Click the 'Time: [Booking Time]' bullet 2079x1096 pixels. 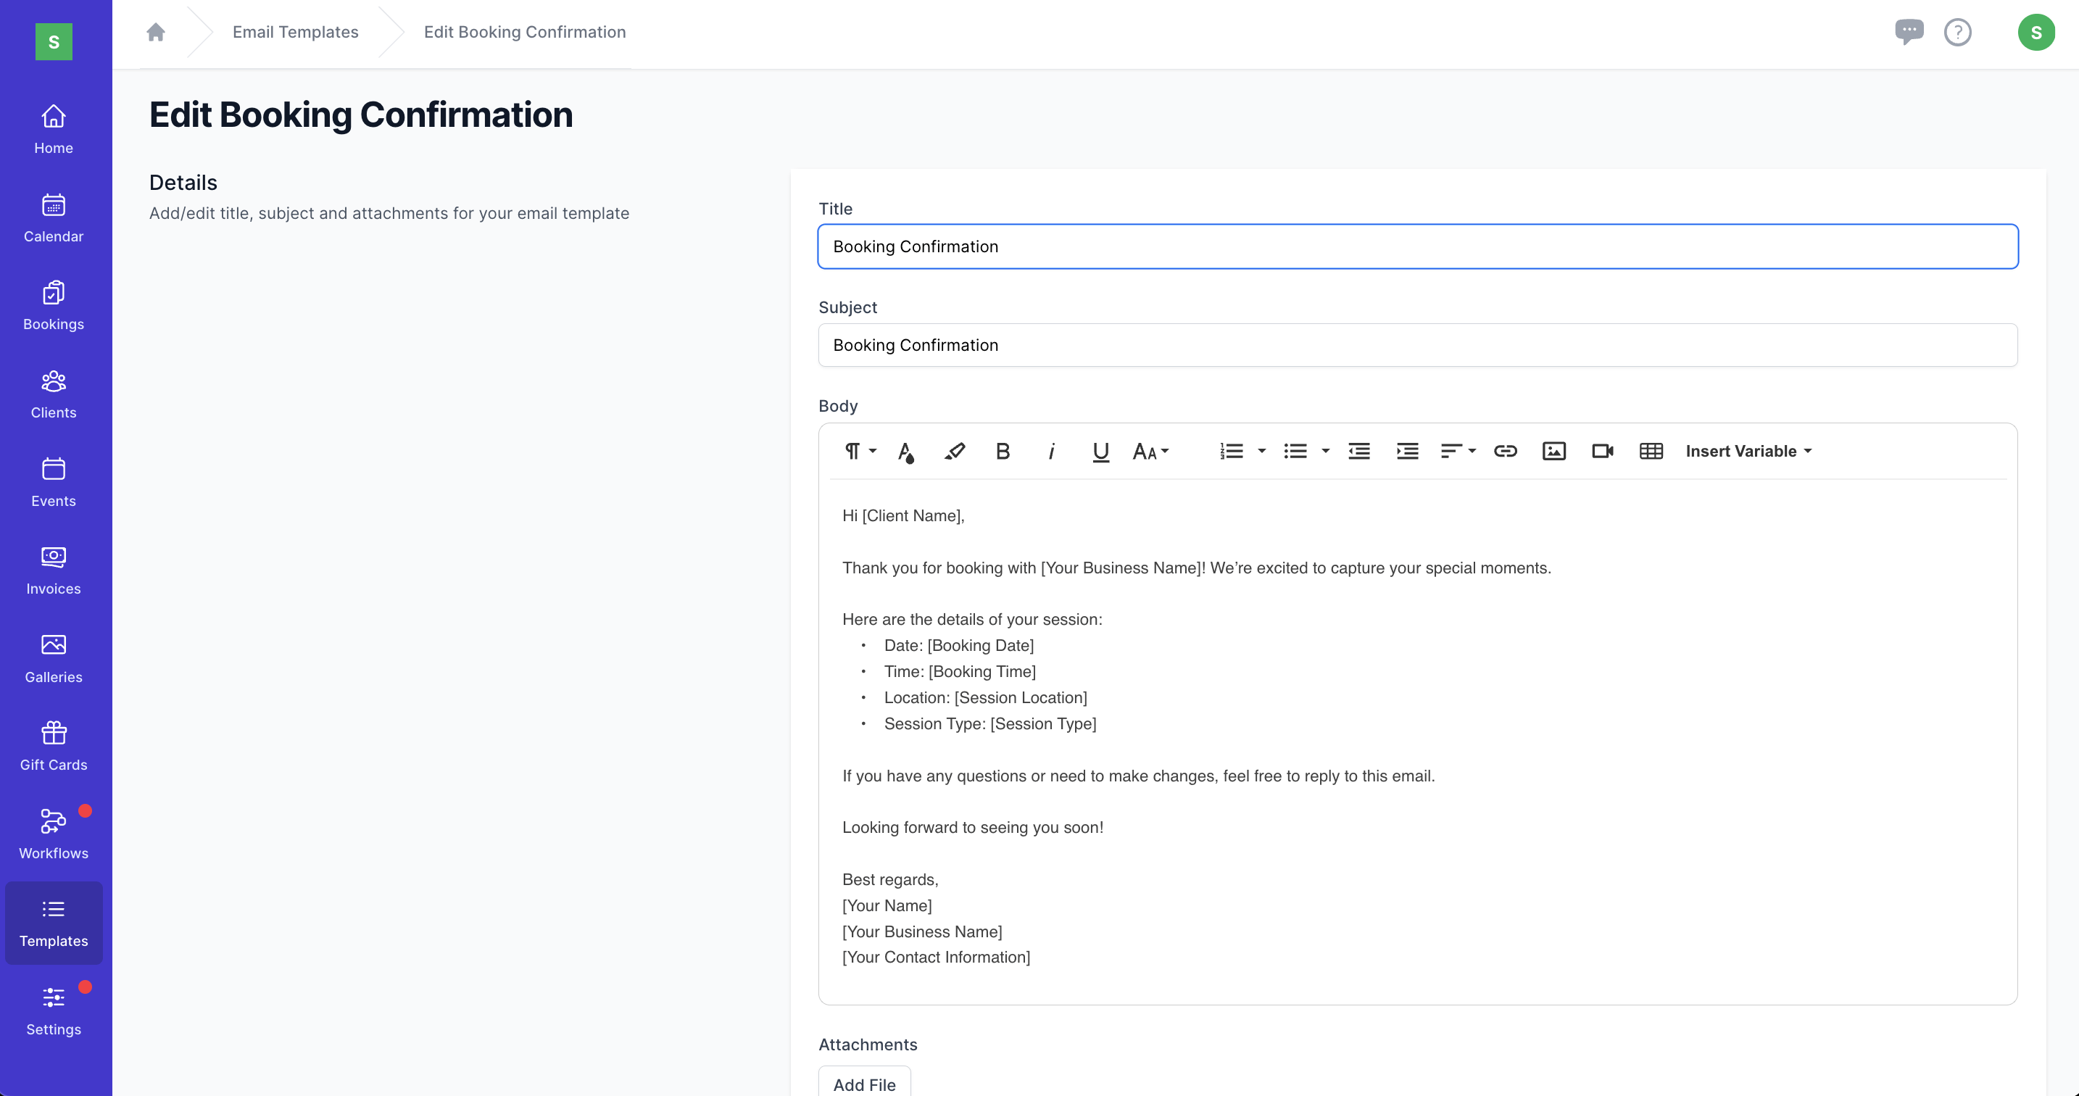tap(960, 671)
